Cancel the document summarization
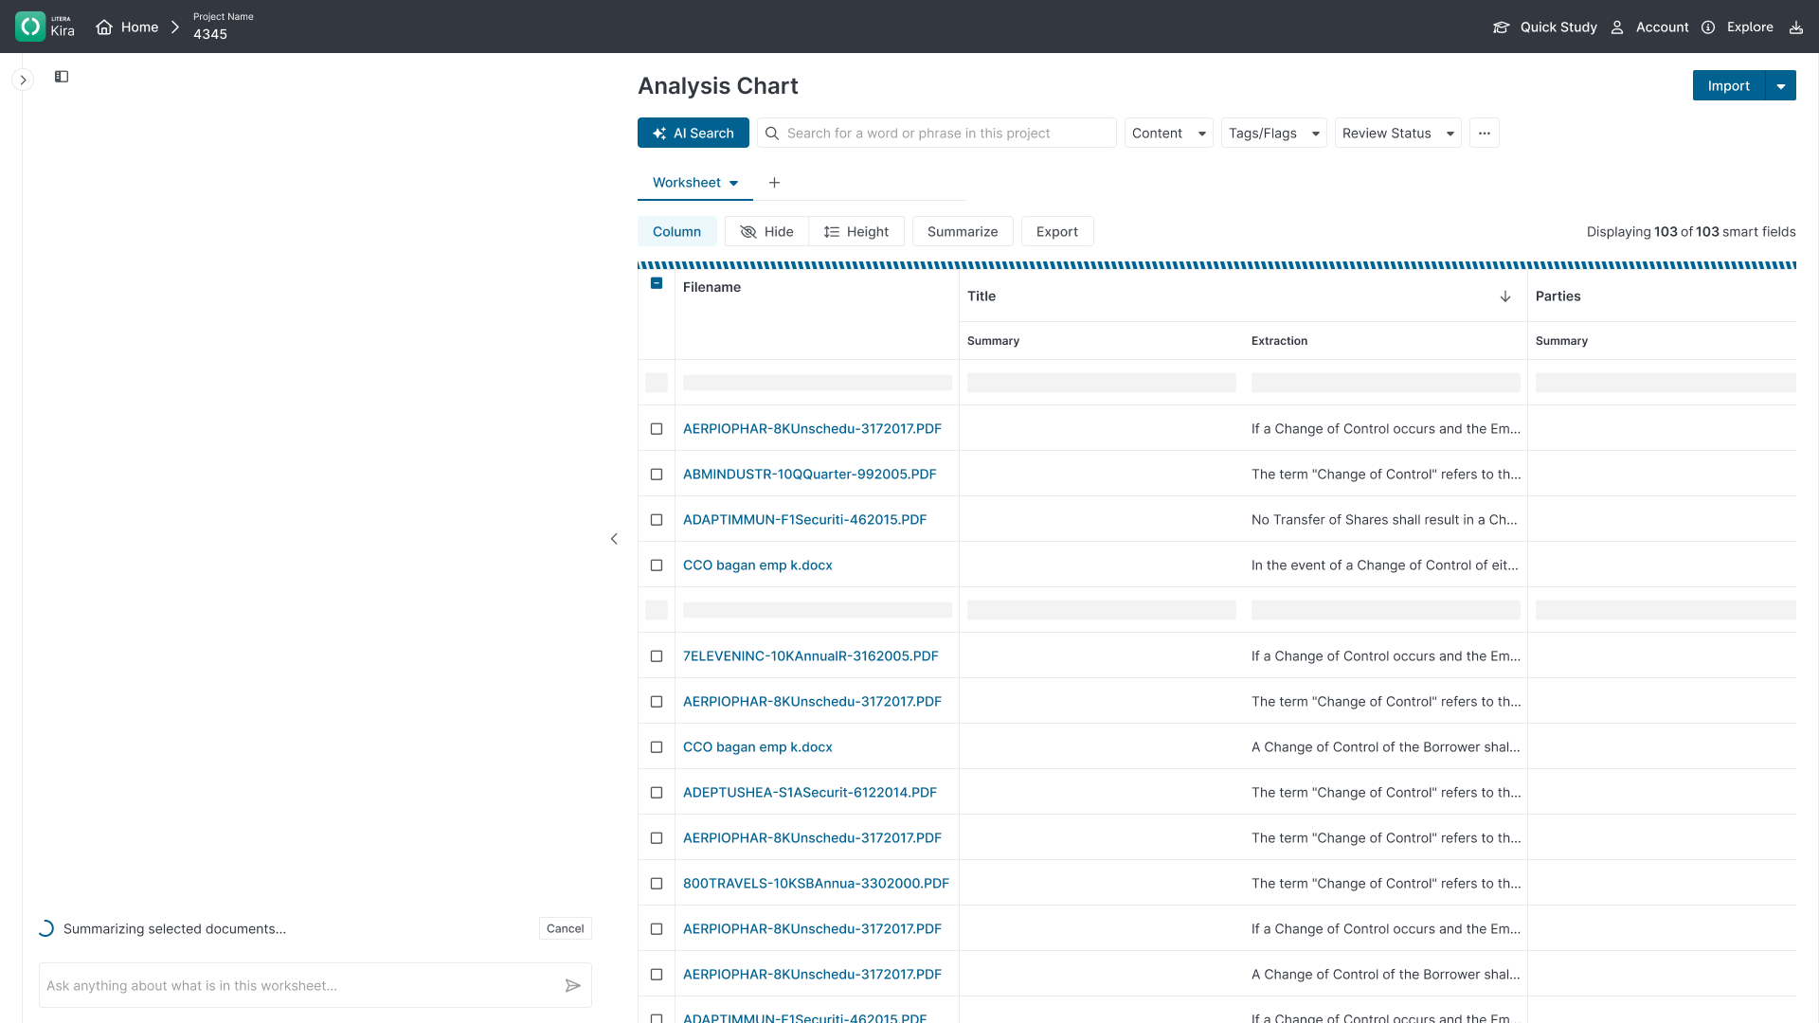Viewport: 1819px width, 1023px height. tap(565, 928)
